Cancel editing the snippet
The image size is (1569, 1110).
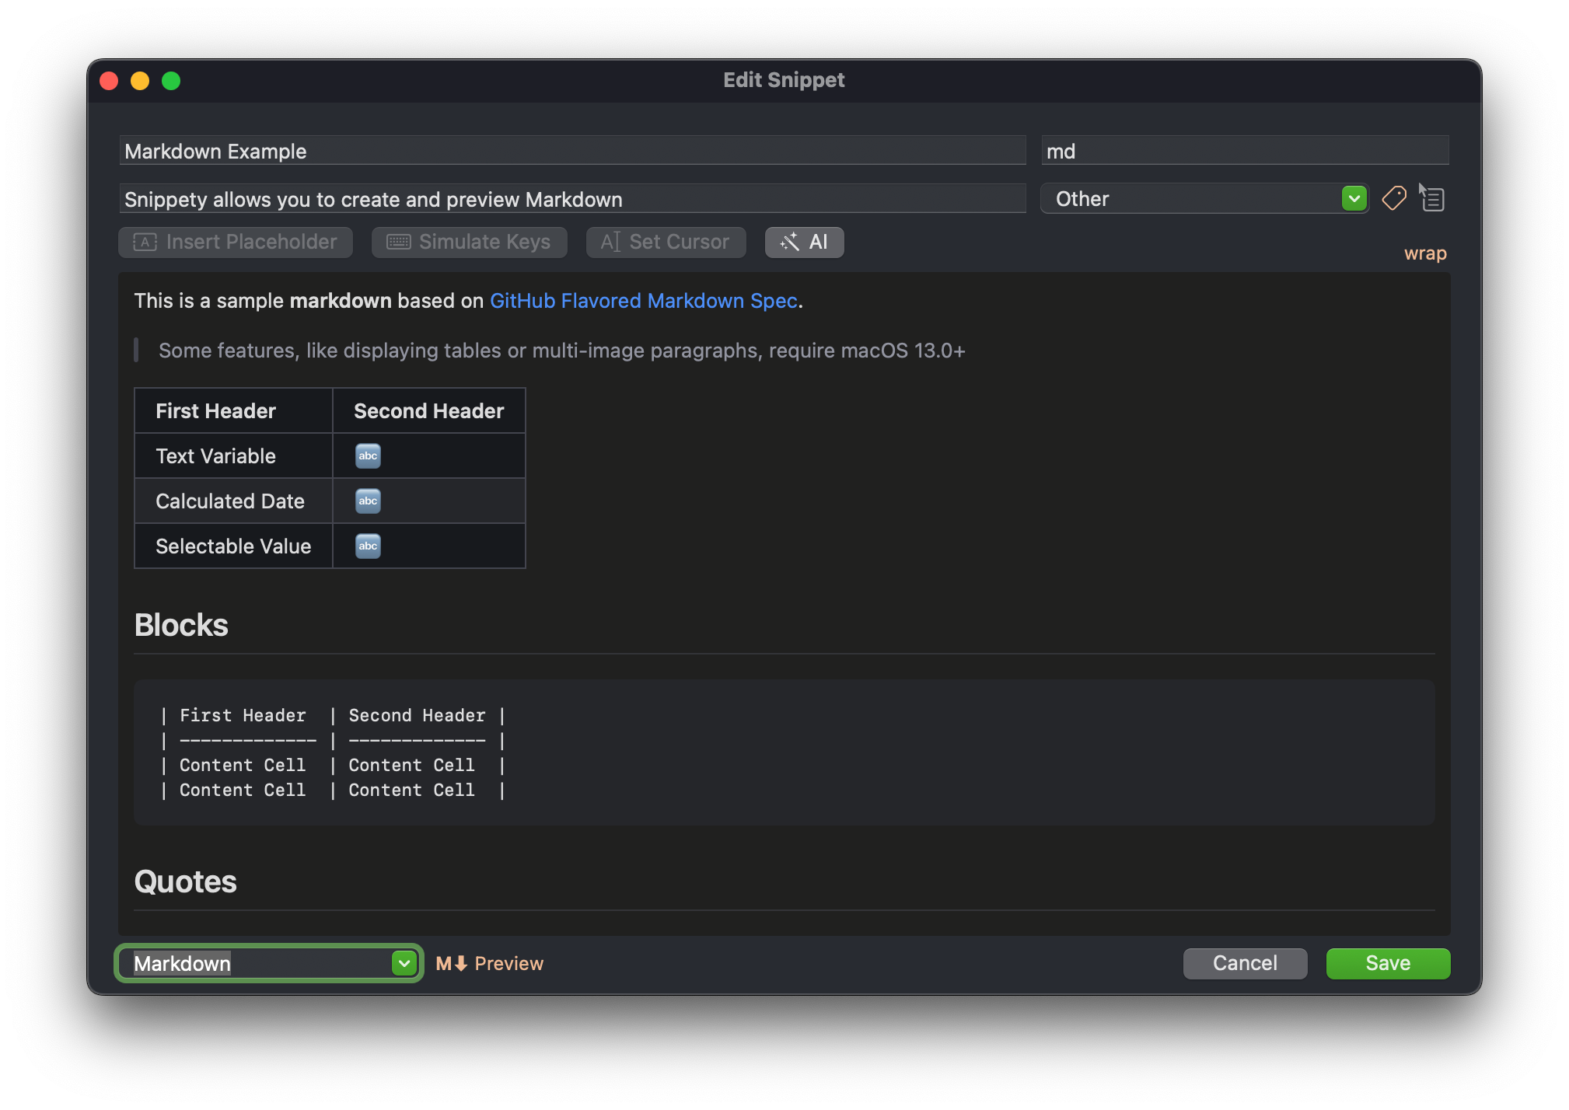[x=1245, y=963]
